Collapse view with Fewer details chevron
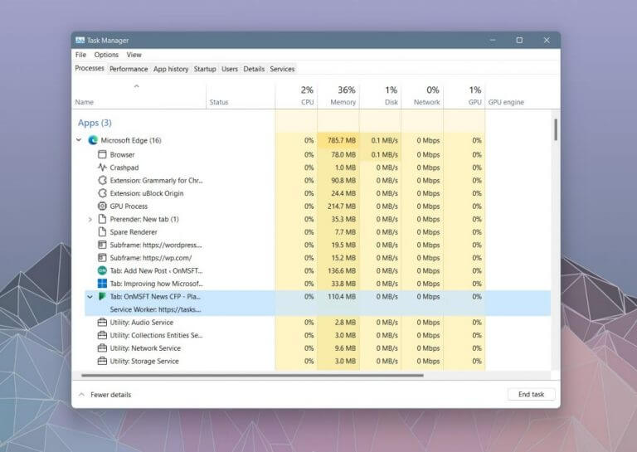The width and height of the screenshot is (637, 452). pyautogui.click(x=81, y=394)
